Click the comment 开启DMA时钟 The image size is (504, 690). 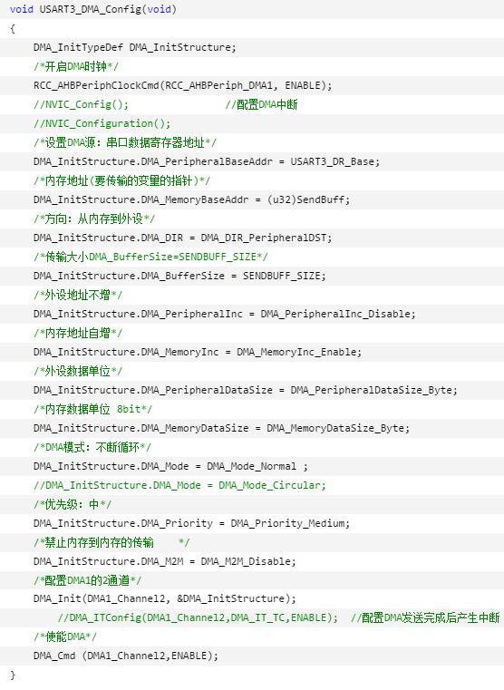75,66
